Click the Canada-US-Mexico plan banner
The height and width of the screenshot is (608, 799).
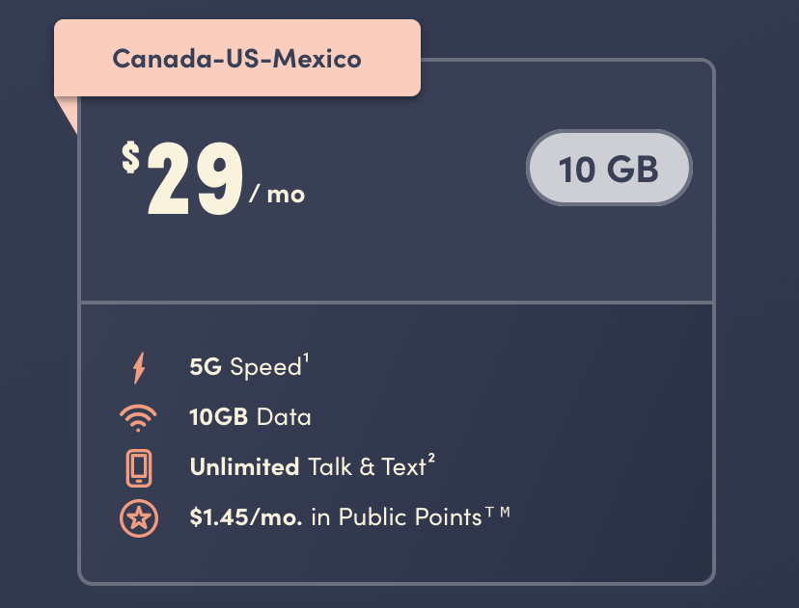coord(237,58)
